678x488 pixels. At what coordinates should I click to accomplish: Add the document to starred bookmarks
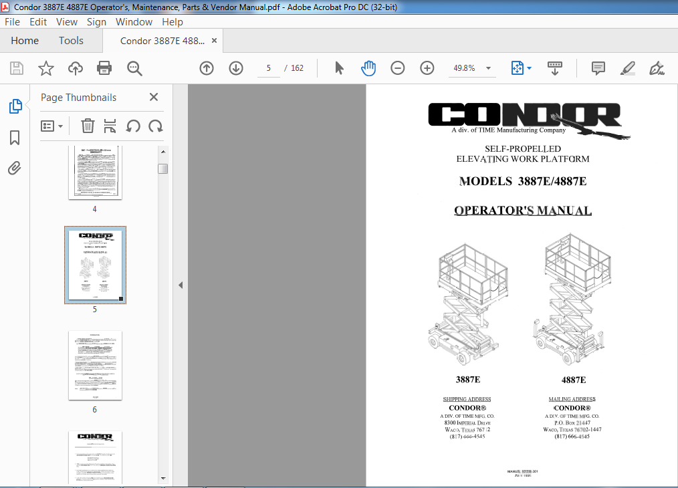coord(46,68)
